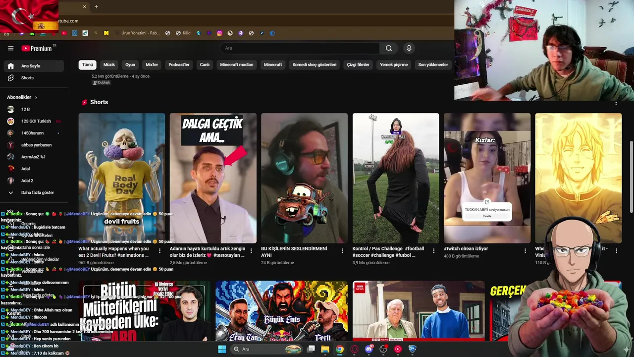Switch to Opera on the taskbar

coord(354,349)
